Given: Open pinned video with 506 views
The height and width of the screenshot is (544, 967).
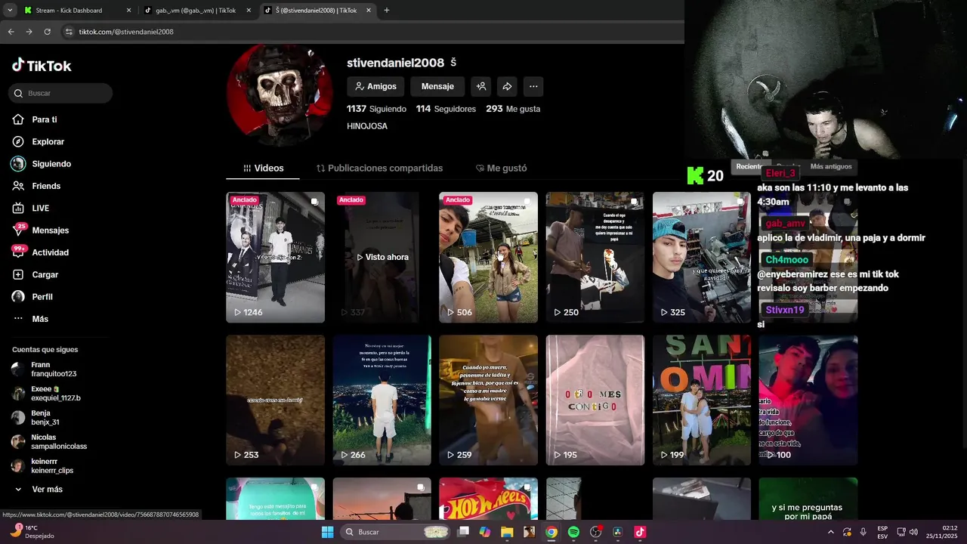Looking at the screenshot, I should 488,257.
